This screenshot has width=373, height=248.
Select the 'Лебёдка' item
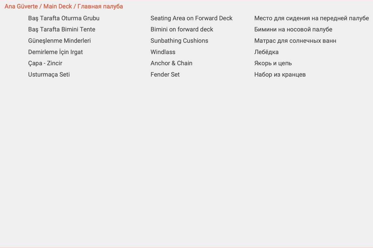[266, 52]
